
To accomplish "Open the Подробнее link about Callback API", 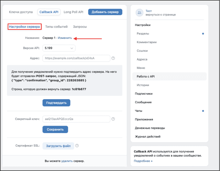I will click(143, 161).
